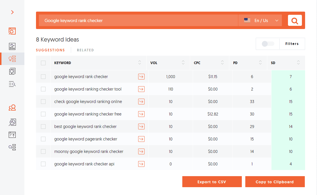The height and width of the screenshot is (195, 317).
Task: Open details arrow for google keyword pagerank checker
Action: tap(141, 139)
